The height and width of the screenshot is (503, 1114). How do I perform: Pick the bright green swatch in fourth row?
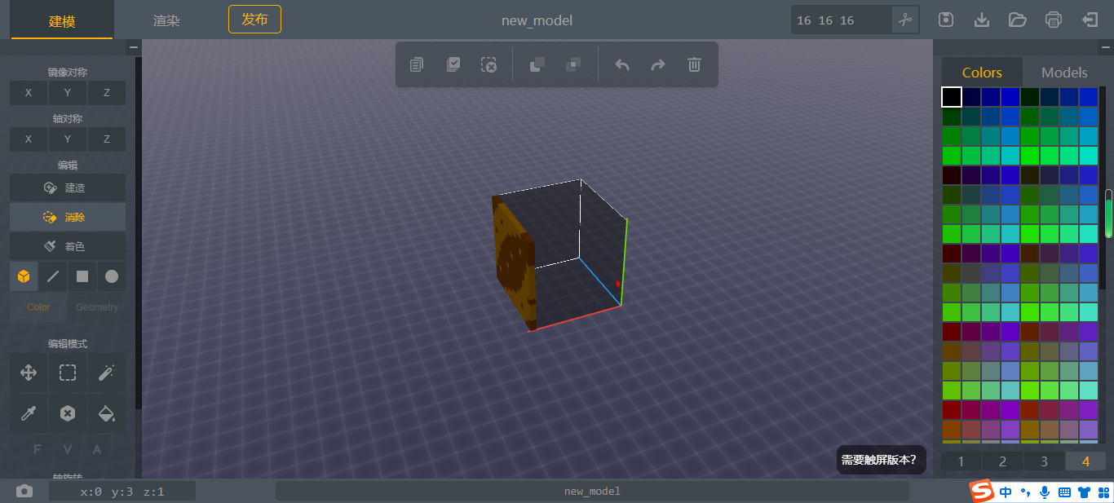coord(1030,156)
